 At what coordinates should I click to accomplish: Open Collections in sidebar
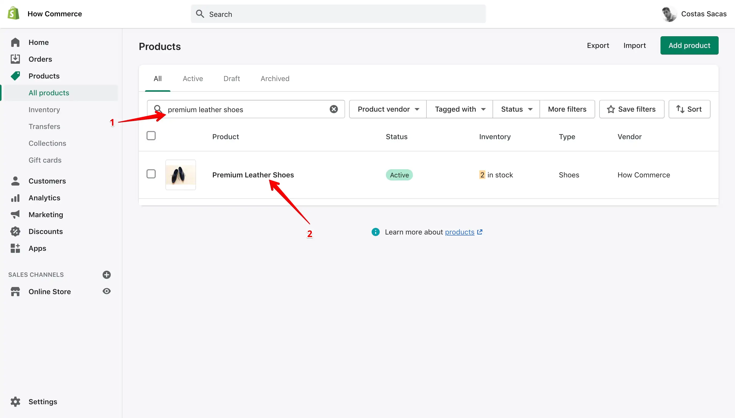coord(47,143)
